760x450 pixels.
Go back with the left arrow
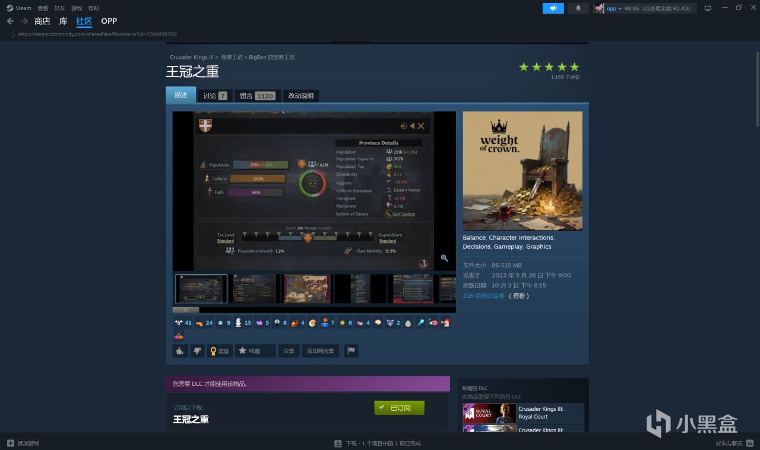pos(10,21)
